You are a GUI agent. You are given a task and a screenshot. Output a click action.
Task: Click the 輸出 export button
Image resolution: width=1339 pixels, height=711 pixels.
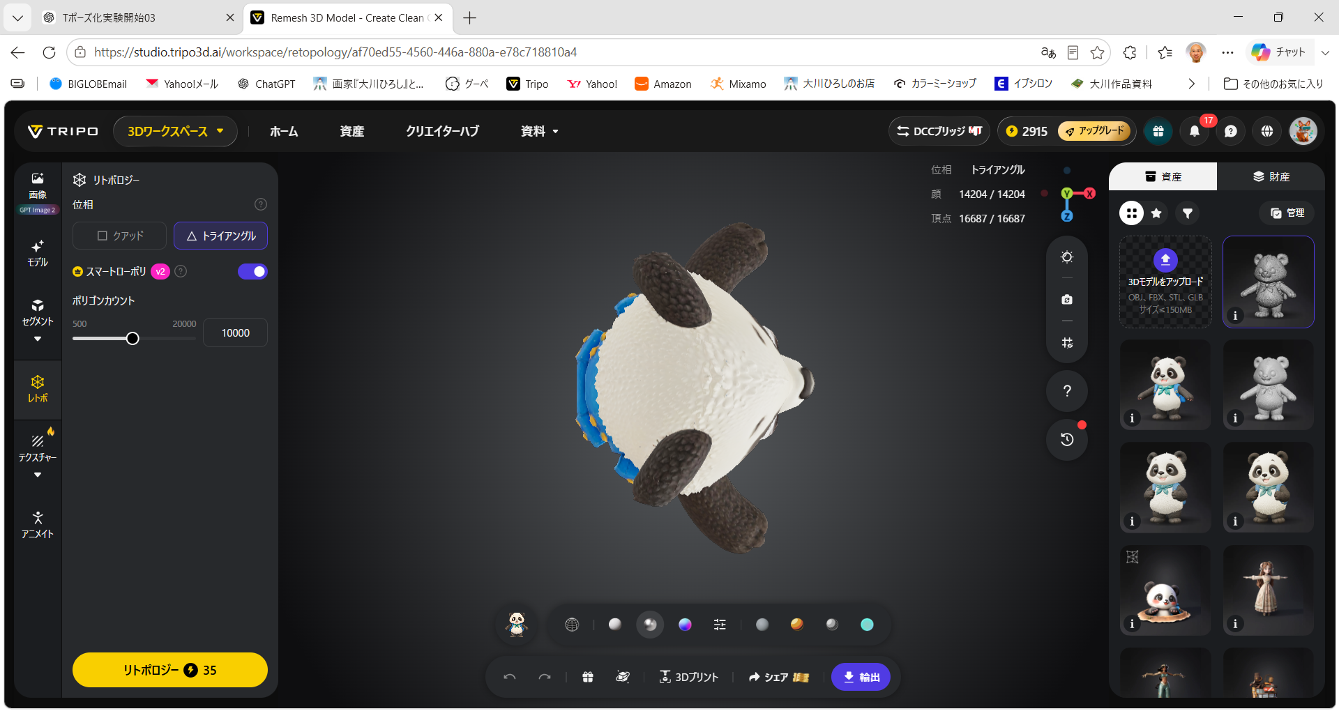coord(861,677)
